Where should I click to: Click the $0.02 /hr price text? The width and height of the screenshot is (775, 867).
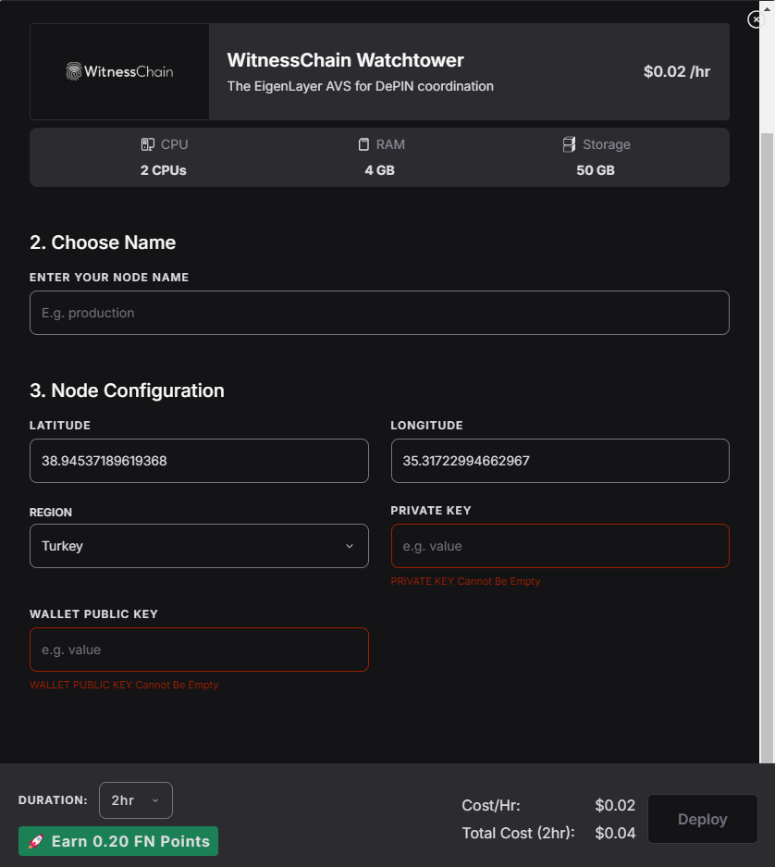click(677, 72)
